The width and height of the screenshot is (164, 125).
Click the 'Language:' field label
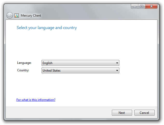click(24, 63)
